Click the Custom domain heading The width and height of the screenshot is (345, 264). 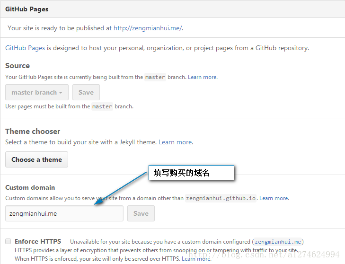pos(30,187)
